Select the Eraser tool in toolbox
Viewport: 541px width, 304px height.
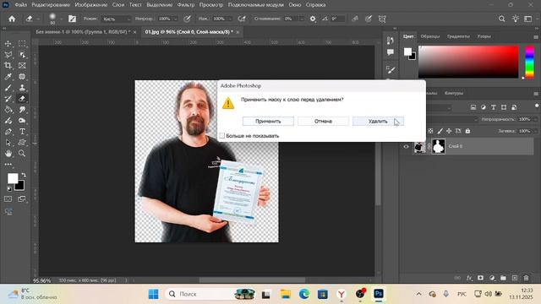click(x=22, y=99)
